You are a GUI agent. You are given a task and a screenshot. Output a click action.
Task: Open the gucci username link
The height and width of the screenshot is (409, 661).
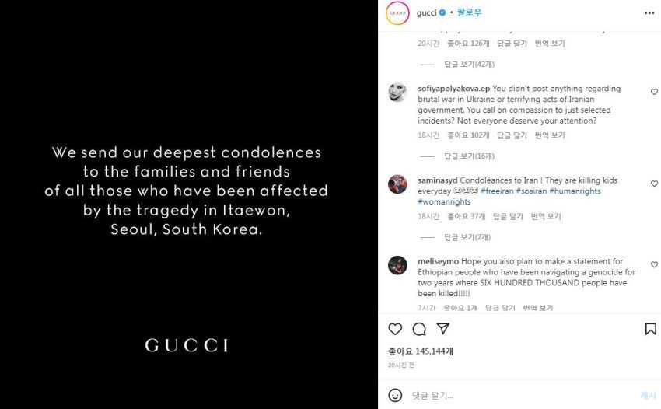427,13
